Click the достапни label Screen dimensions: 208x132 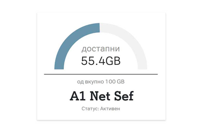pyautogui.click(x=100, y=49)
